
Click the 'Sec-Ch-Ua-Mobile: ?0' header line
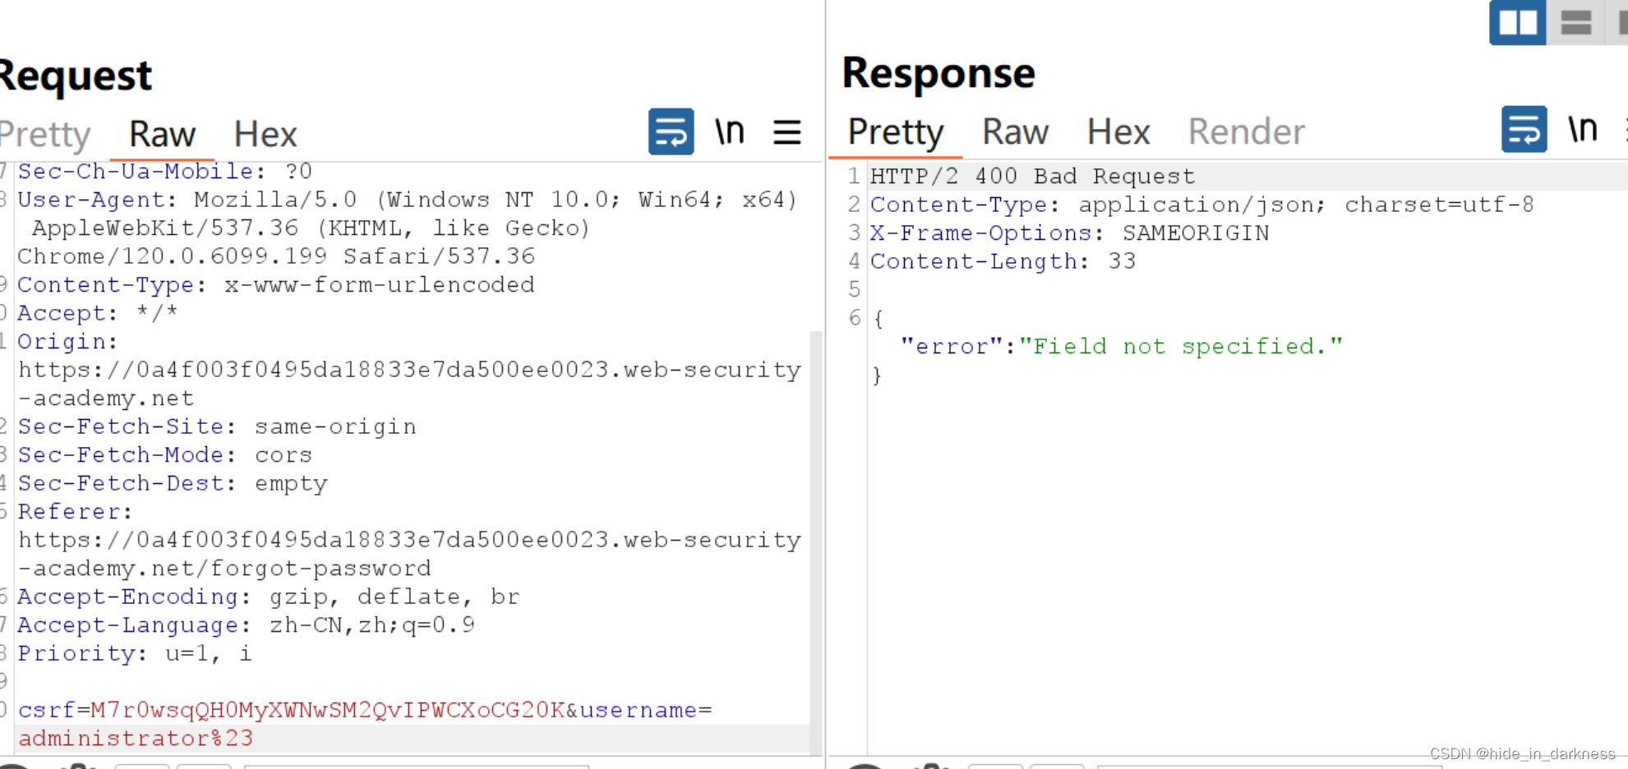point(165,172)
